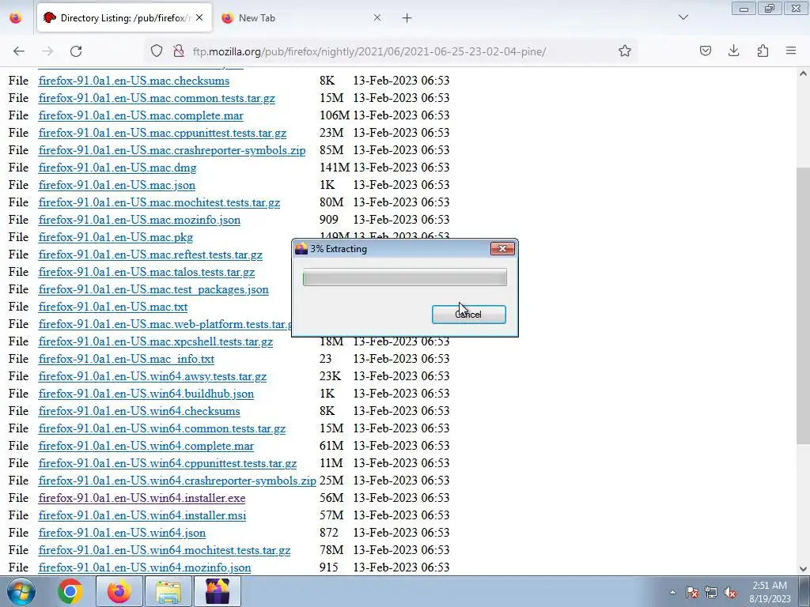Select the Directory Listing tab
The width and height of the screenshot is (810, 607).
click(124, 18)
